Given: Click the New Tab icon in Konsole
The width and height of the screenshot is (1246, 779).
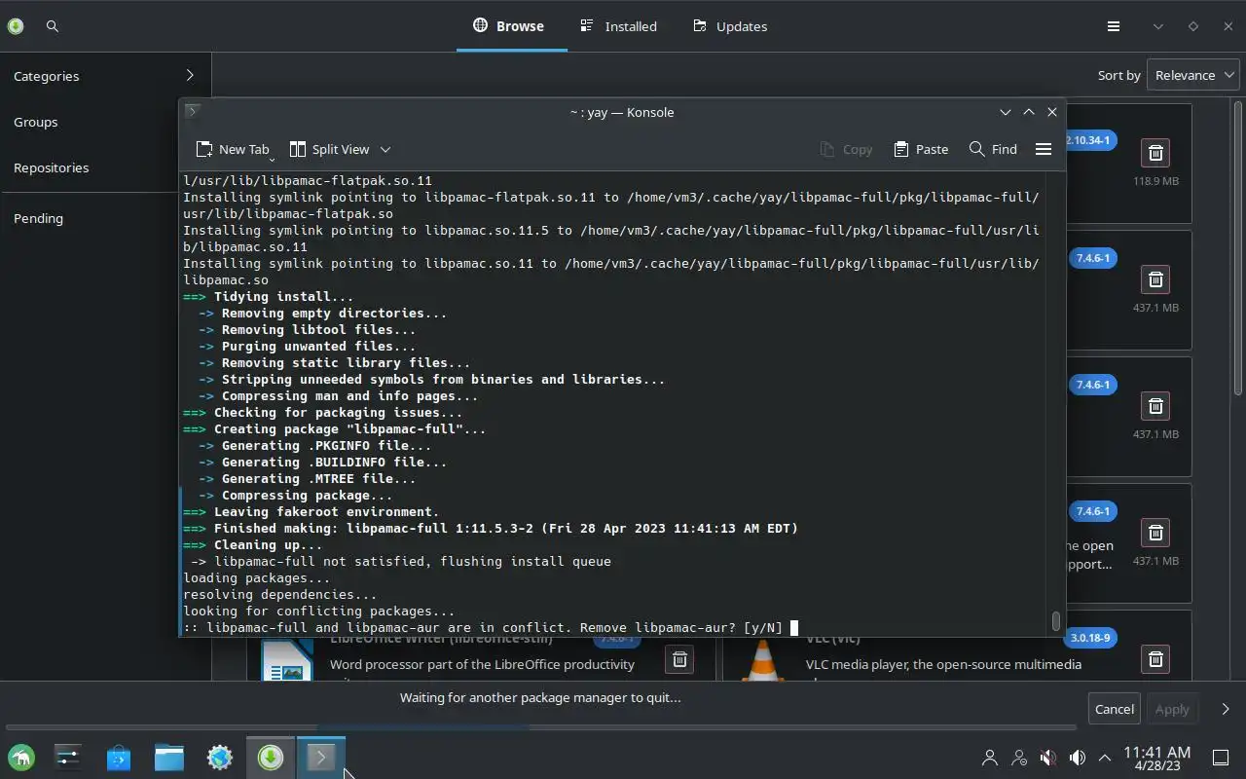Looking at the screenshot, I should (204, 149).
